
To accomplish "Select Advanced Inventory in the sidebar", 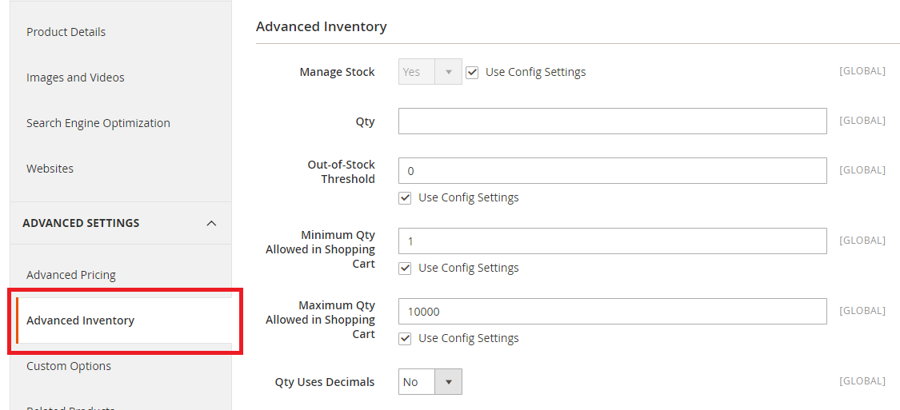I will [x=80, y=320].
